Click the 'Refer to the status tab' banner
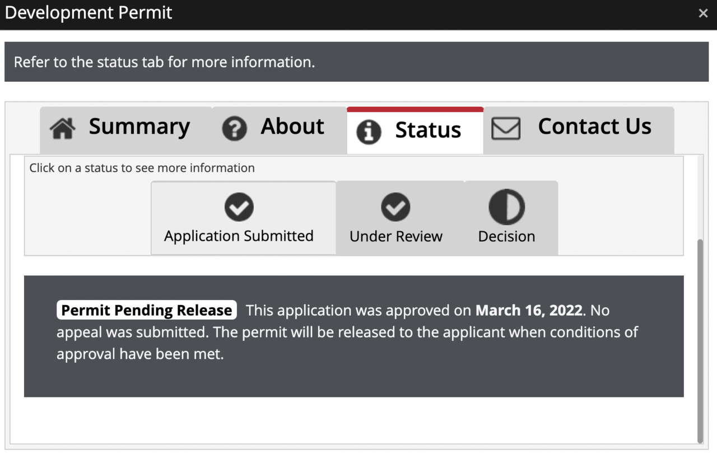 coord(164,62)
